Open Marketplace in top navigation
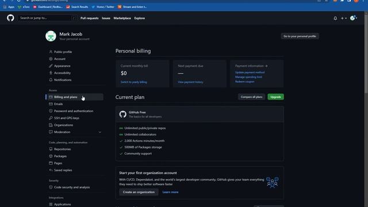Image resolution: width=368 pixels, height=207 pixels. [122, 18]
